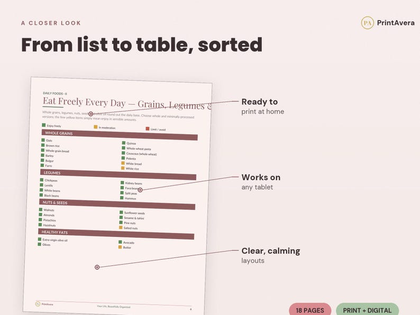Click the 'A CLOSER LOOK' heading text
Screen dimensions: 420x315
point(51,23)
